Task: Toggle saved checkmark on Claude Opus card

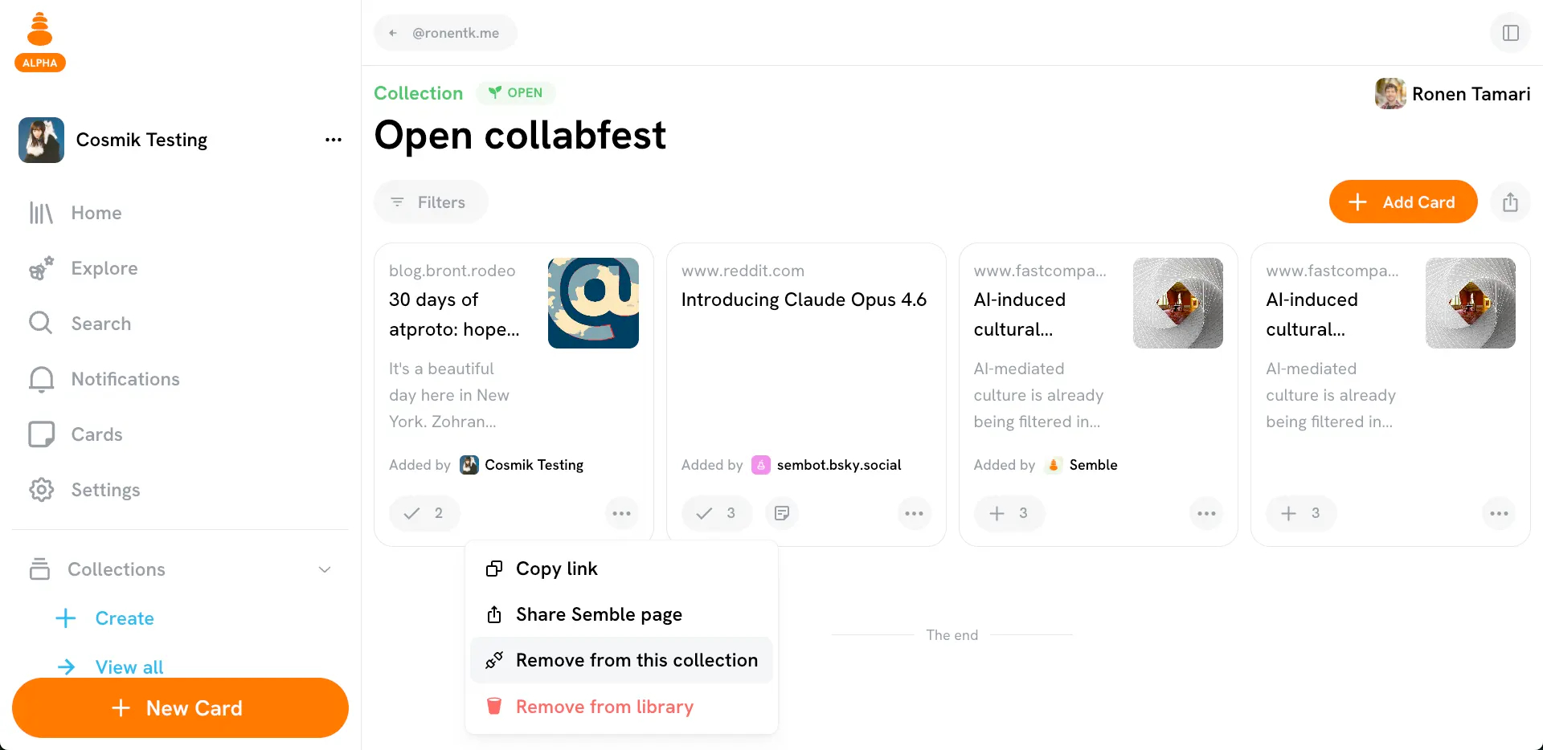Action: (x=716, y=513)
